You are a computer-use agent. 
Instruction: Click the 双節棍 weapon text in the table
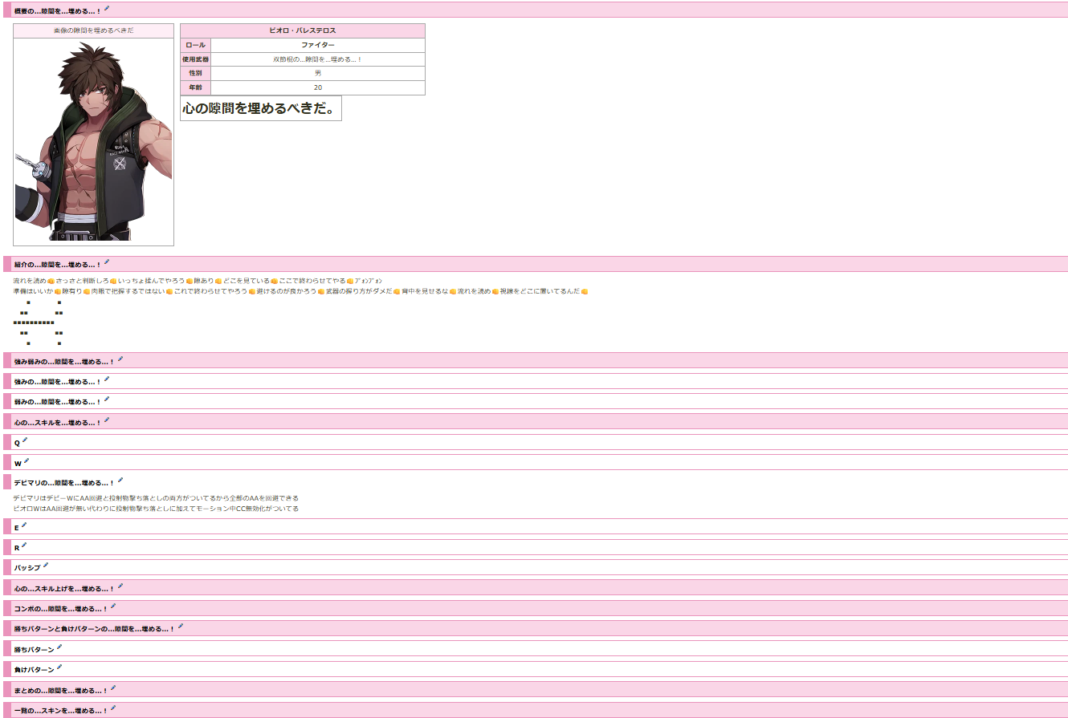point(317,59)
